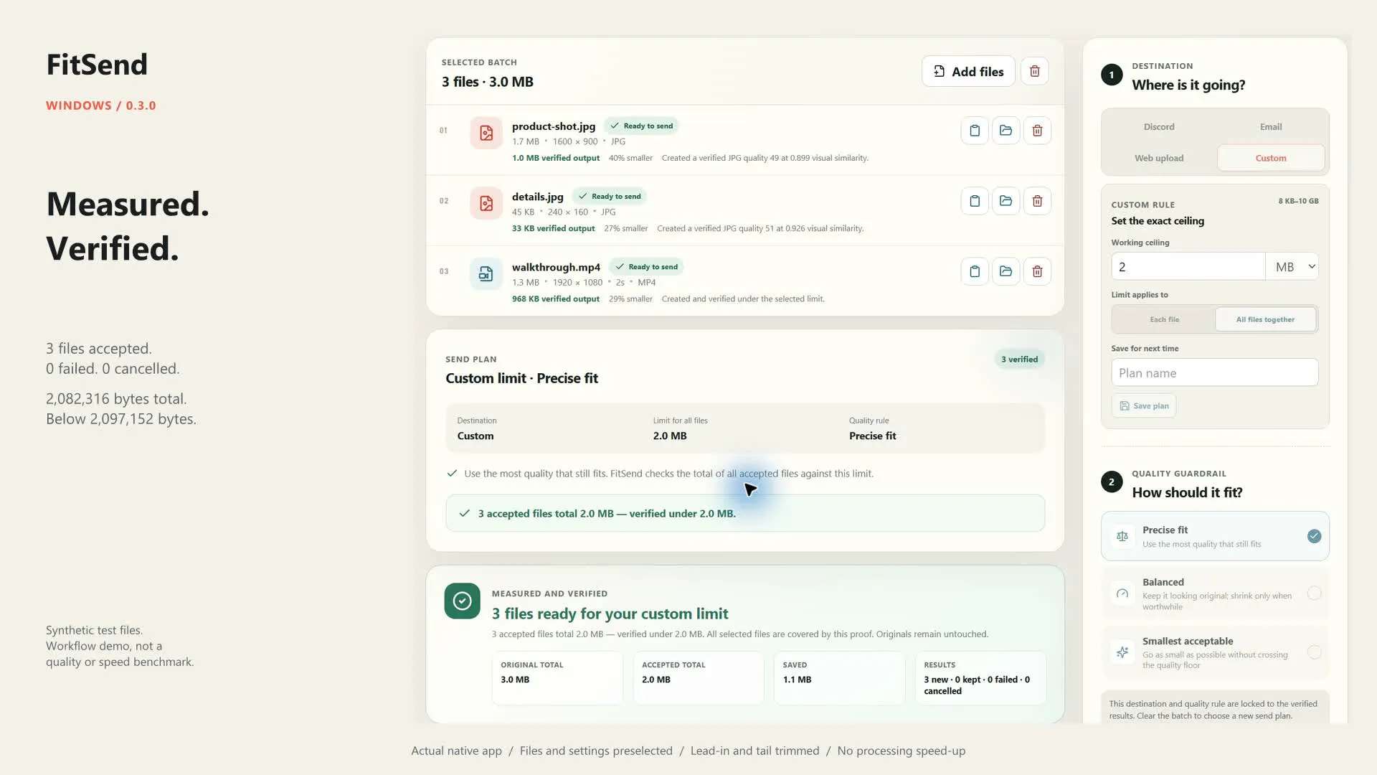Click the green verified checkmark badge icon

coord(462,601)
